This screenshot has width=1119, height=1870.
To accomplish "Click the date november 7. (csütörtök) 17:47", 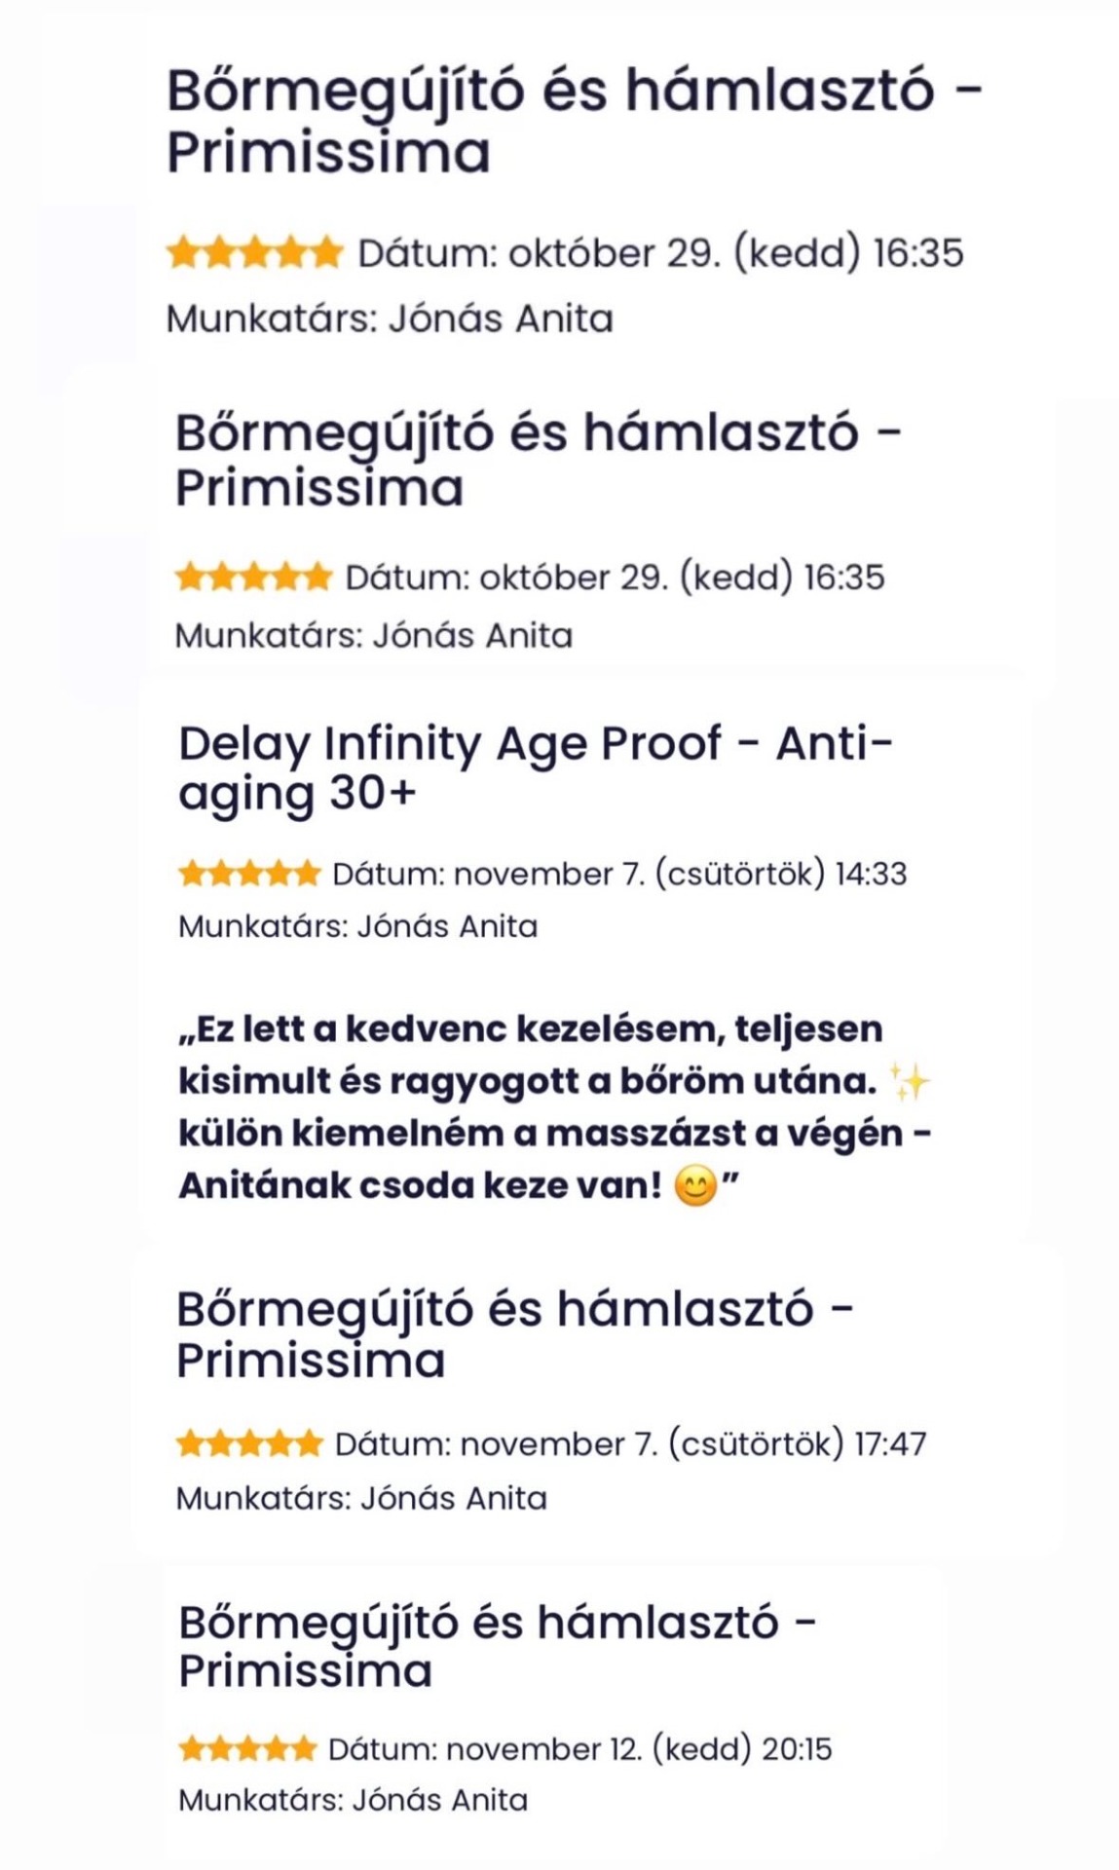I will click(630, 1443).
